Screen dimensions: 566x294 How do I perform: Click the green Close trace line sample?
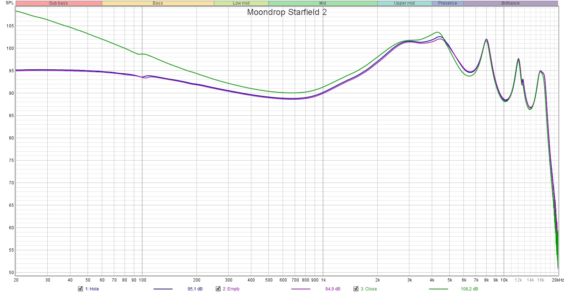(438, 289)
